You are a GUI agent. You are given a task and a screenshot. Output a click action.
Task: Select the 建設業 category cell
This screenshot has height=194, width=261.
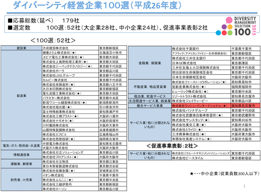[x=21, y=48]
